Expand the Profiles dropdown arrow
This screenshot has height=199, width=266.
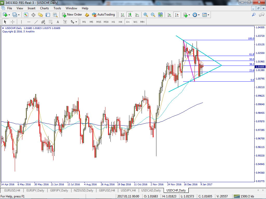point(19,15)
